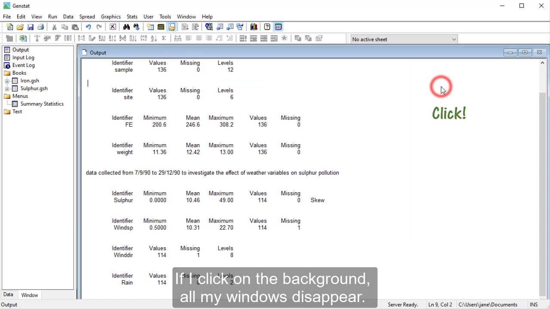Select the Books folder in the tree
This screenshot has height=309, width=550.
(x=19, y=73)
